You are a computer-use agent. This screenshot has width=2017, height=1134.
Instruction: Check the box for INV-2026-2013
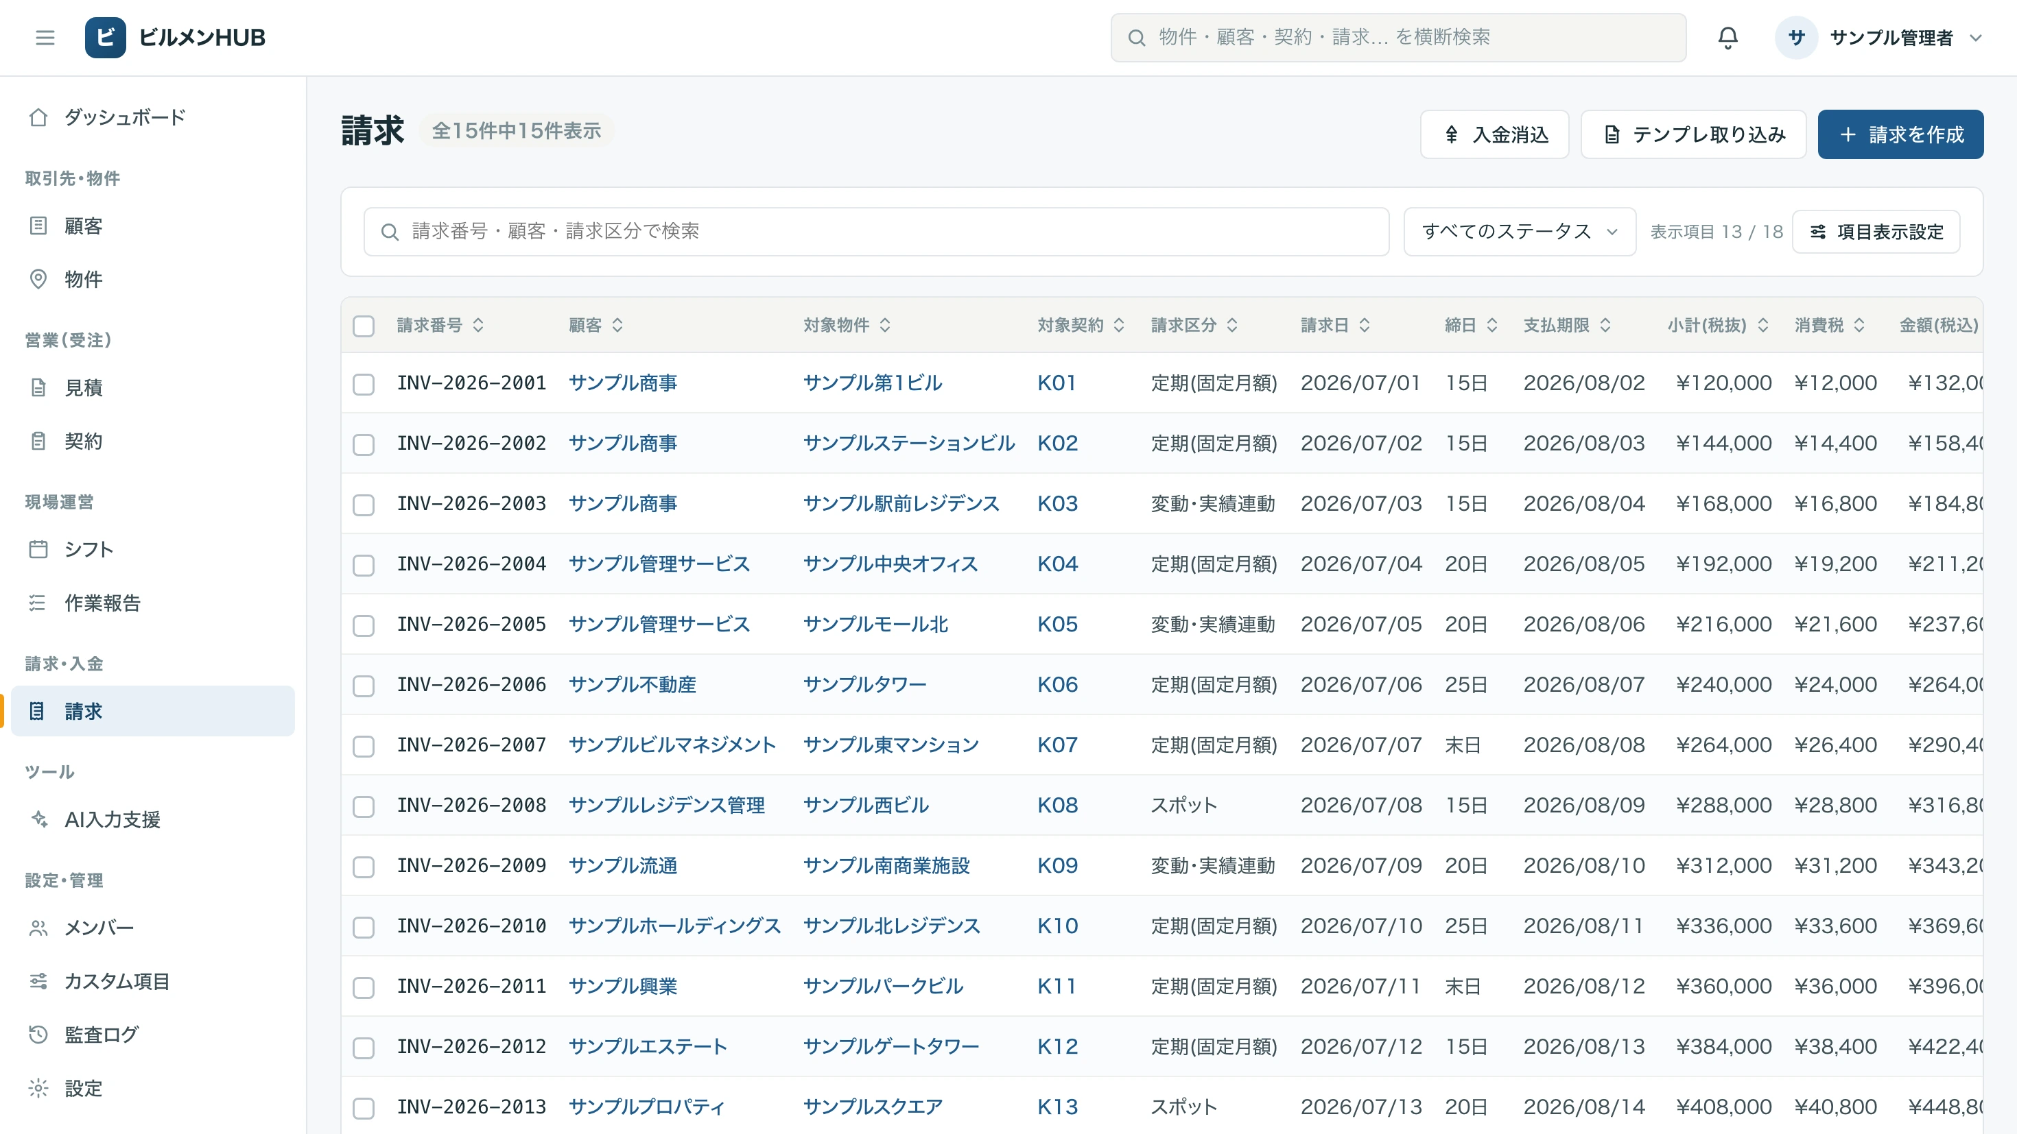click(364, 1108)
